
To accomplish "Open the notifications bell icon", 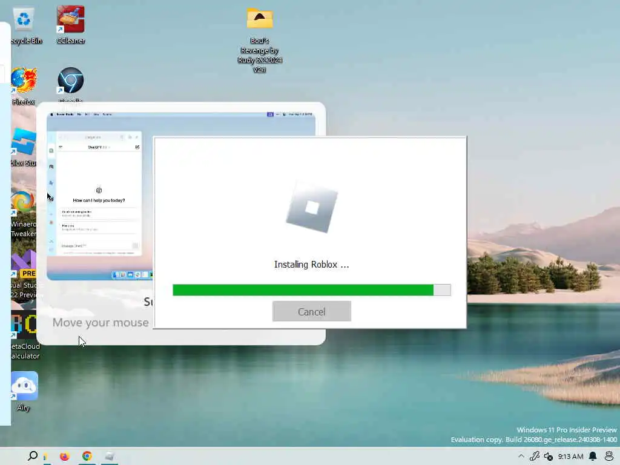I will coord(593,457).
